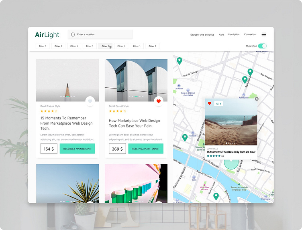Close the map listing popup

(257, 99)
